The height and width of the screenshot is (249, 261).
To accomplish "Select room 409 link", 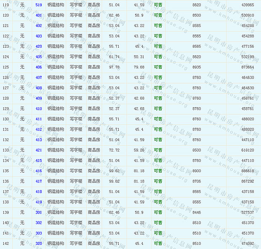I will pos(39,98).
